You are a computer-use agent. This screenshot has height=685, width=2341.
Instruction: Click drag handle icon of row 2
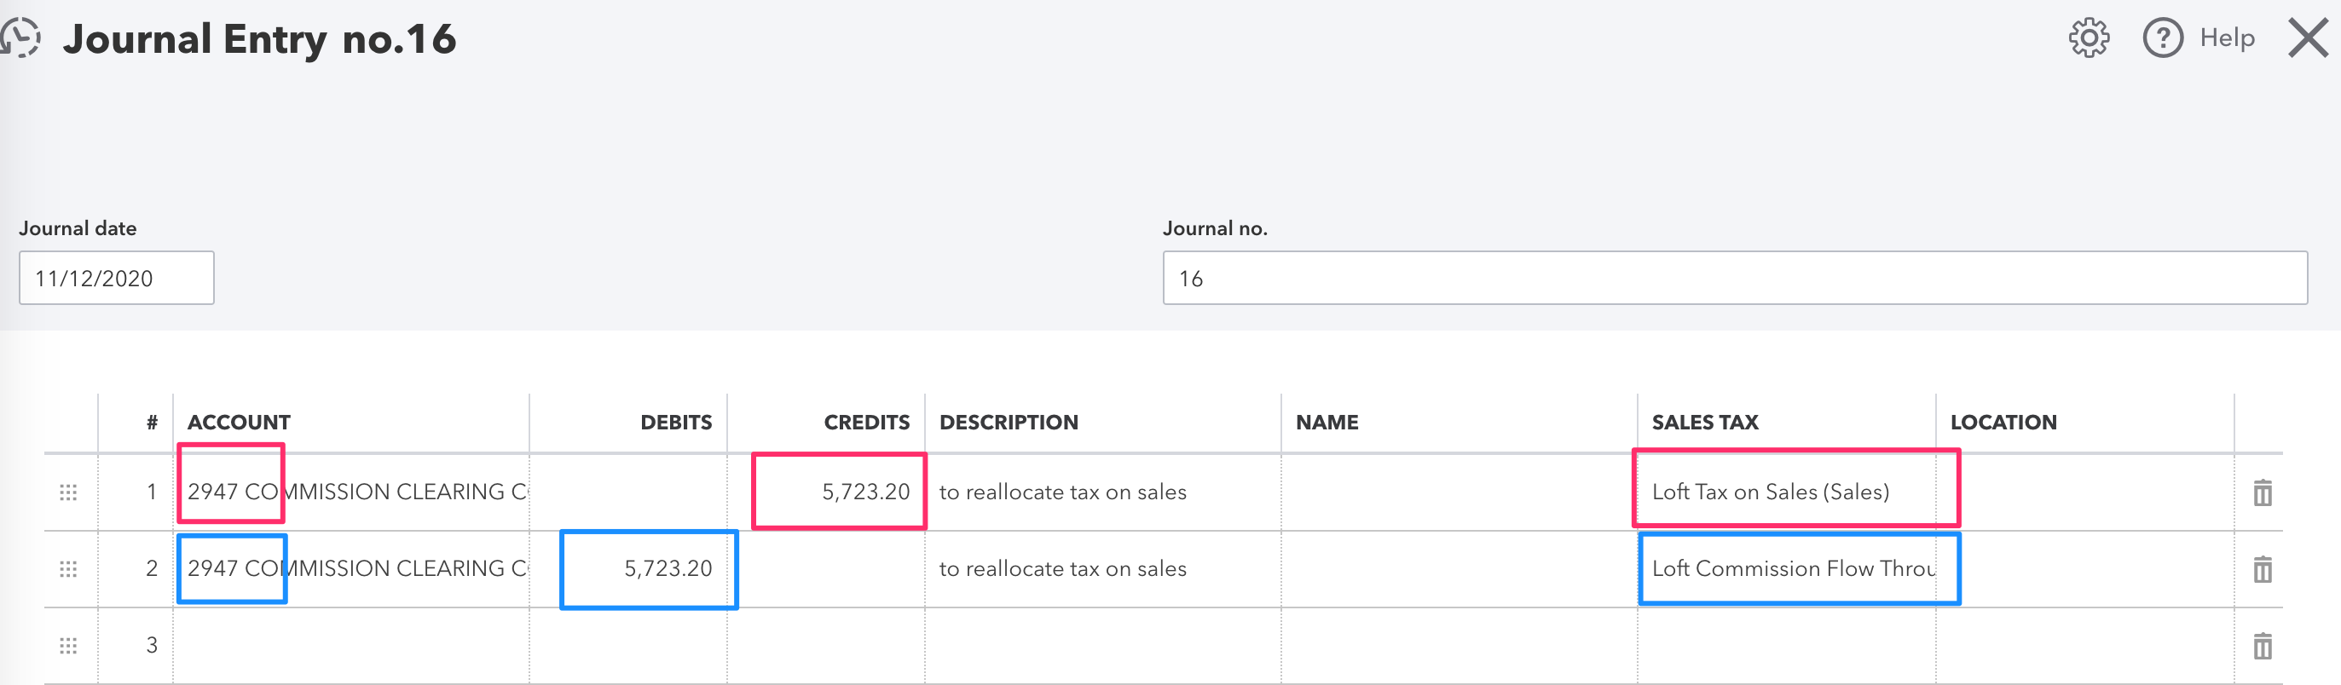coord(68,569)
